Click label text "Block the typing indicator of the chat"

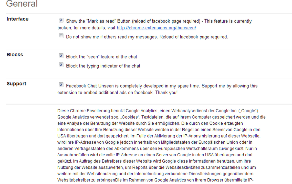103,66
